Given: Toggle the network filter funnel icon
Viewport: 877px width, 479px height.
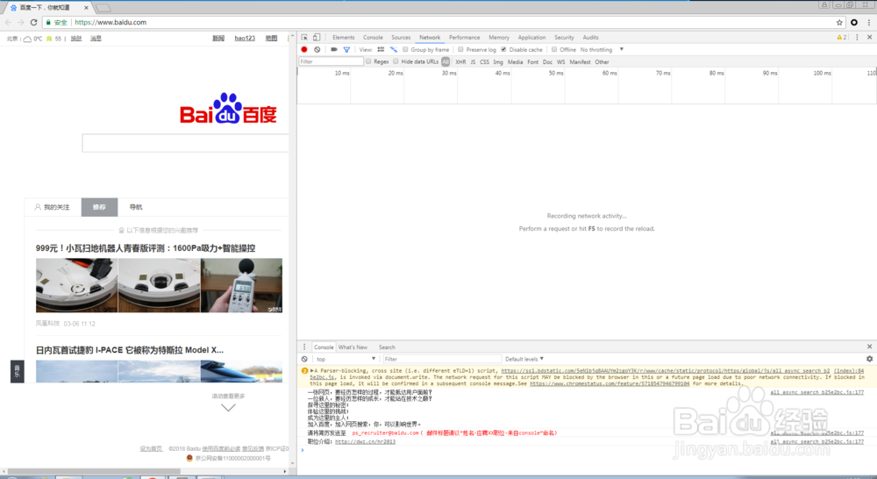Looking at the screenshot, I should 346,50.
